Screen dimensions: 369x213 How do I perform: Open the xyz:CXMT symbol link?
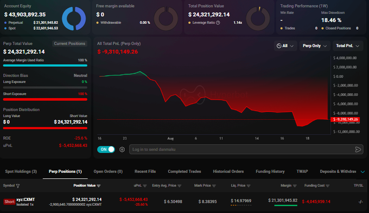(x=26, y=199)
